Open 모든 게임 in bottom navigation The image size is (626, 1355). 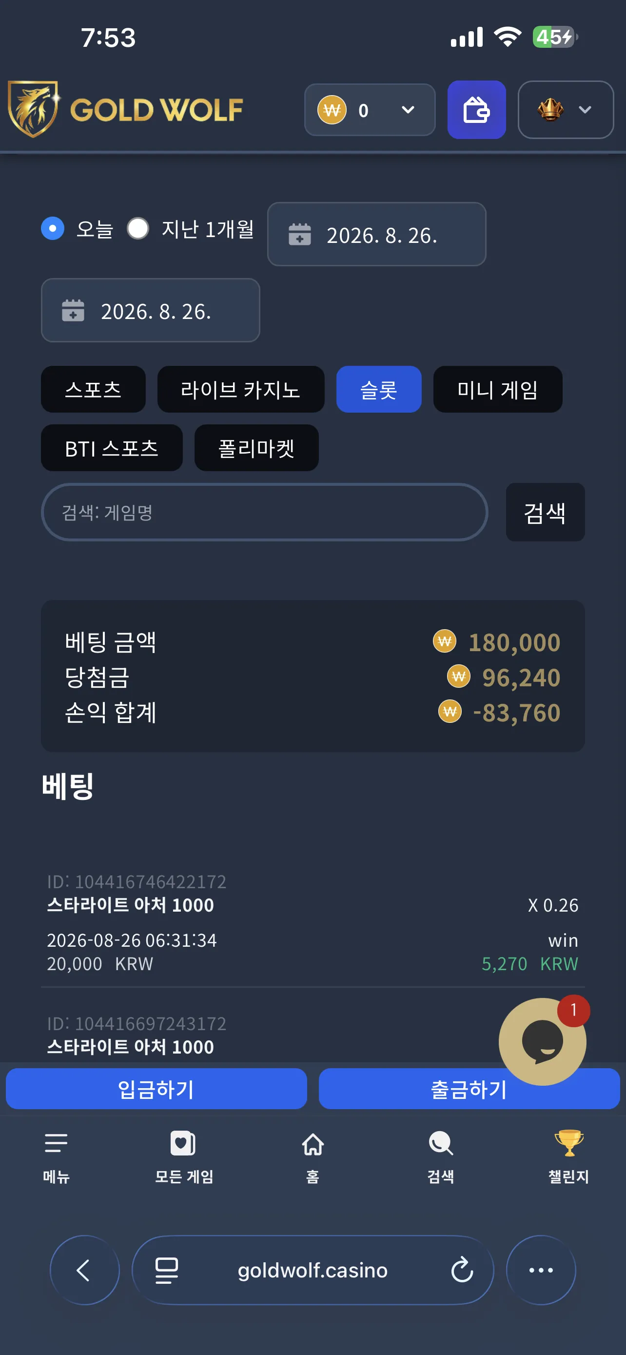(x=183, y=1156)
